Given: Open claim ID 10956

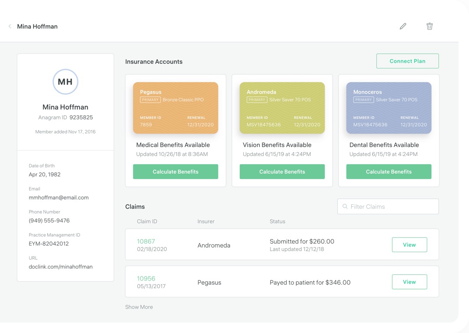Looking at the screenshot, I should point(146,279).
